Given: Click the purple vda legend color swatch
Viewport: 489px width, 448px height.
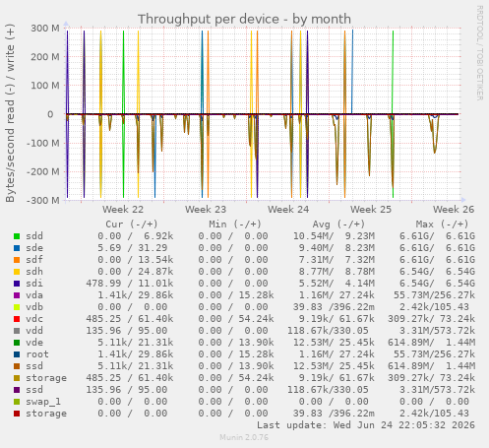Looking at the screenshot, I should (17, 295).
